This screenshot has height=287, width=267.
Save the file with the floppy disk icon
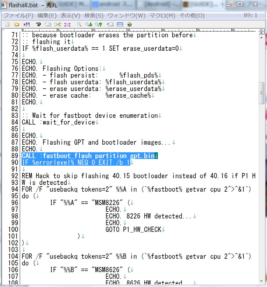27,24
